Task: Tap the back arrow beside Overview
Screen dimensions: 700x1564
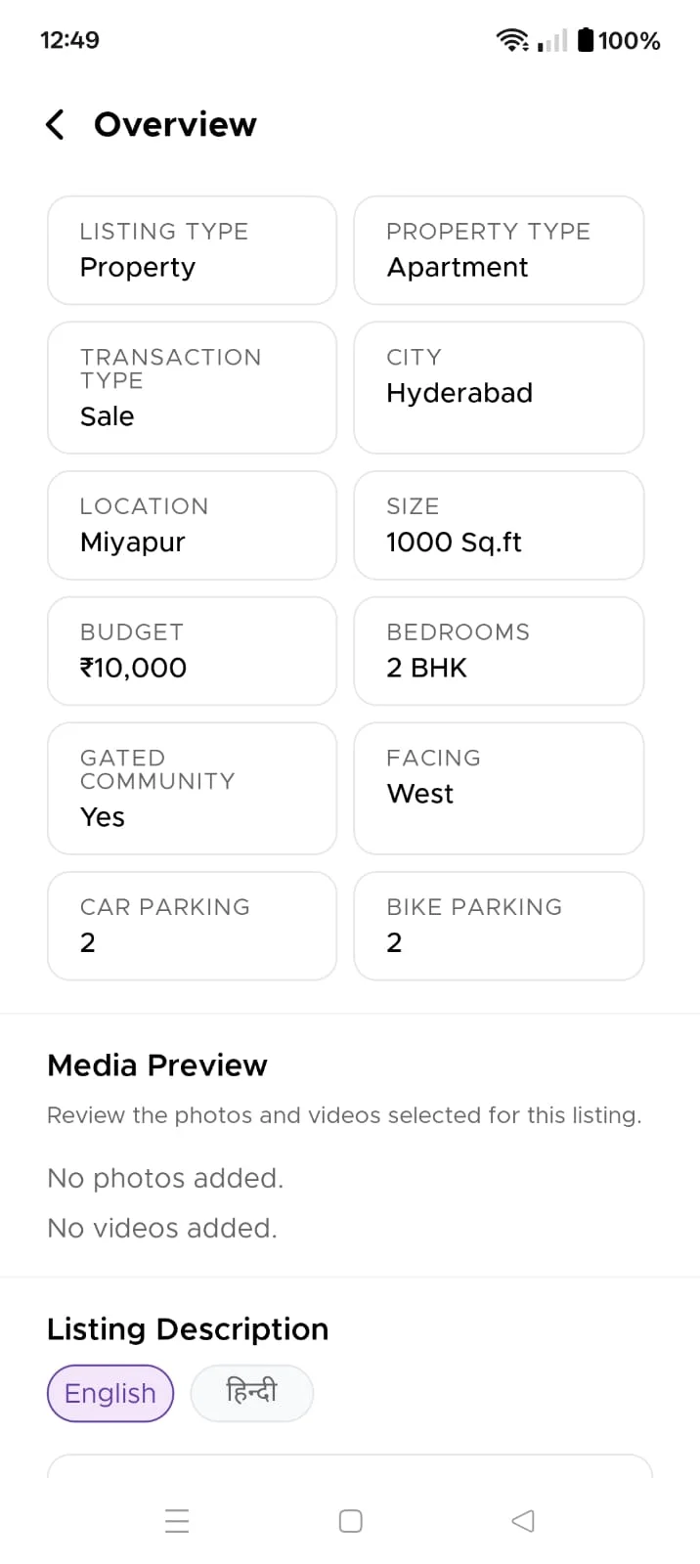Action: click(x=56, y=125)
